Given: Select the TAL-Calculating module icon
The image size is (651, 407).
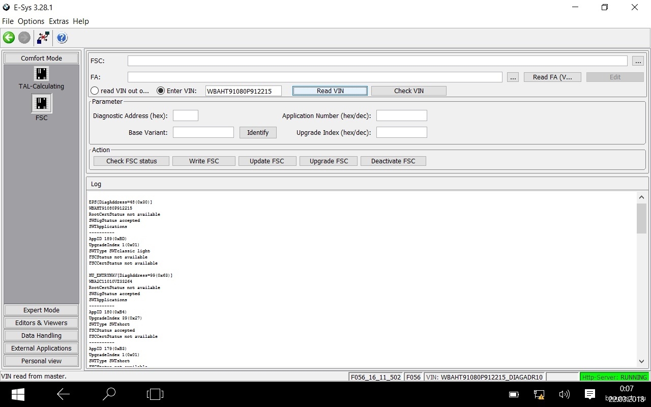Looking at the screenshot, I should coord(41,74).
